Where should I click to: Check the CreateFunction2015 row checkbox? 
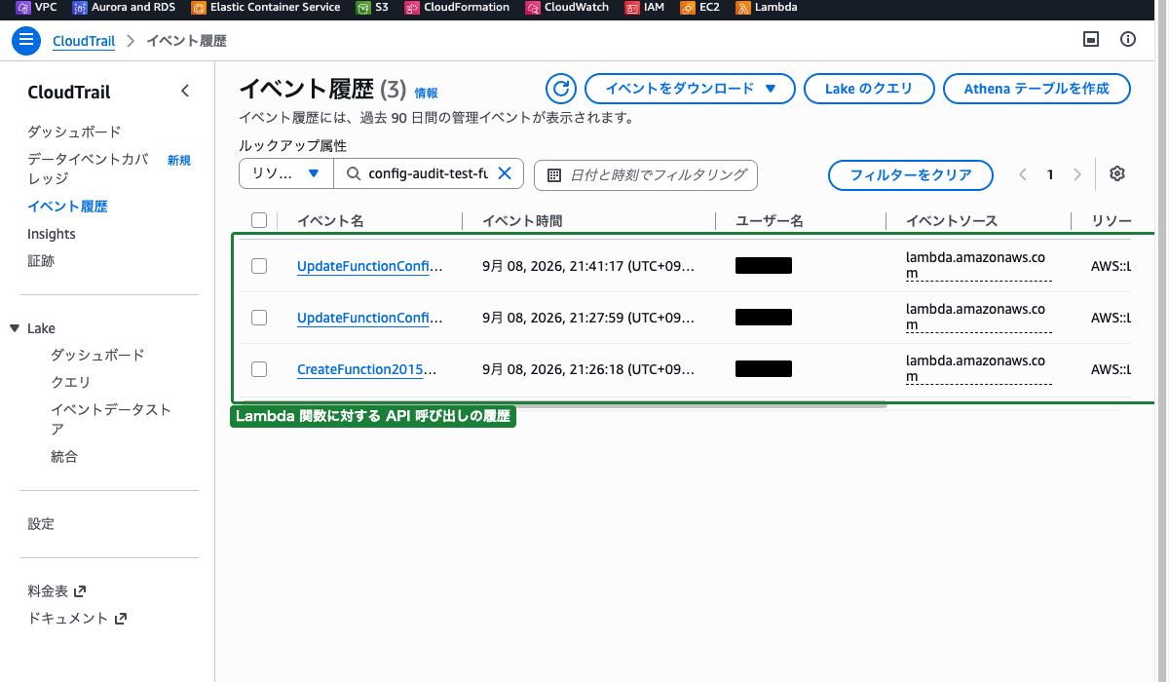tap(259, 369)
